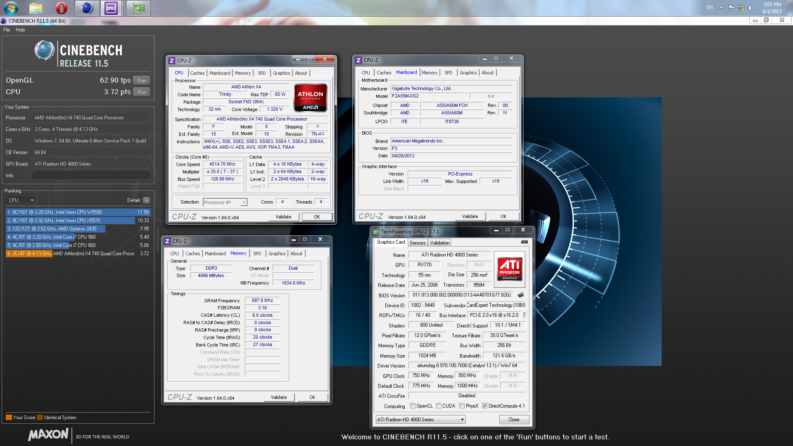
Task: Toggle the CUDA checkbox
Action: click(x=439, y=406)
